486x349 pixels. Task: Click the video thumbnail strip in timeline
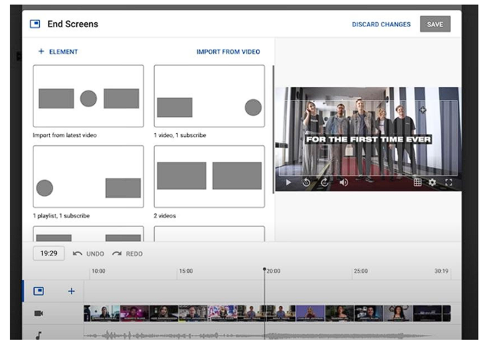tap(268, 313)
